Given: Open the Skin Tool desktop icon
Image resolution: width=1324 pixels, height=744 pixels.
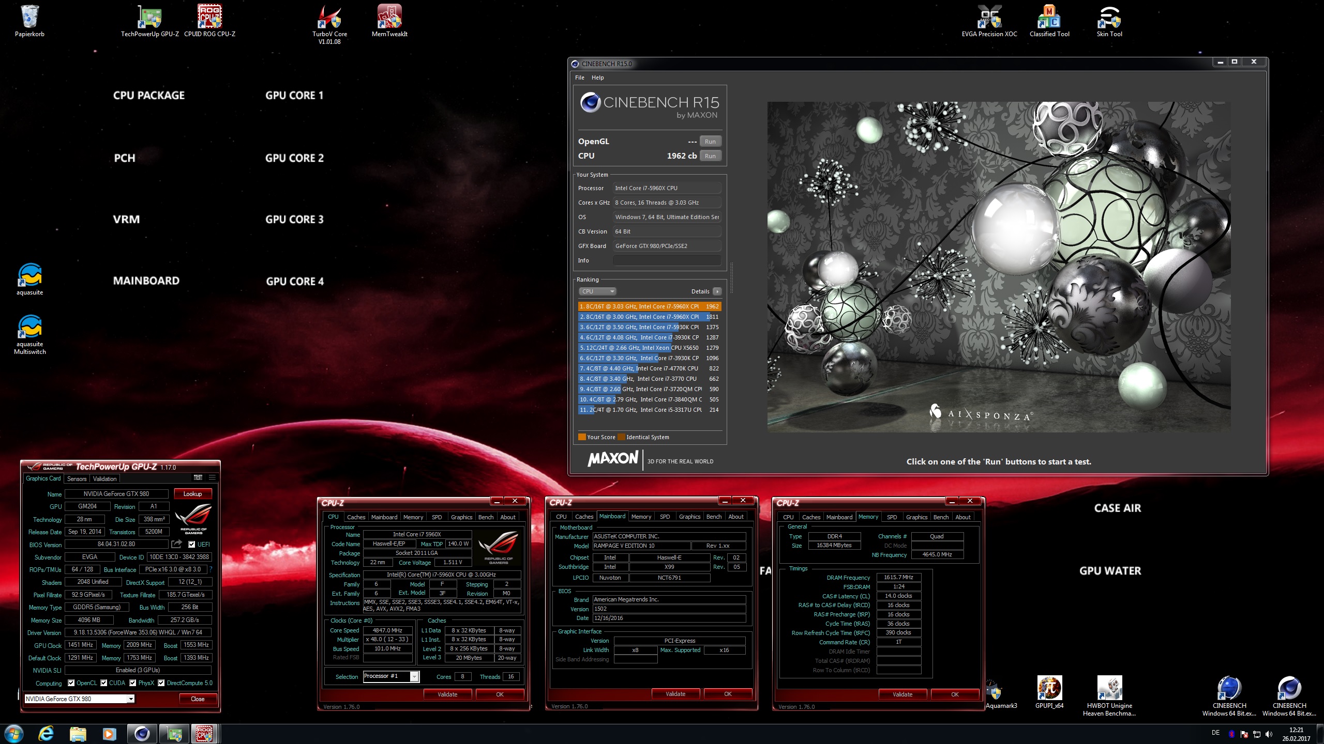Looking at the screenshot, I should point(1109,21).
